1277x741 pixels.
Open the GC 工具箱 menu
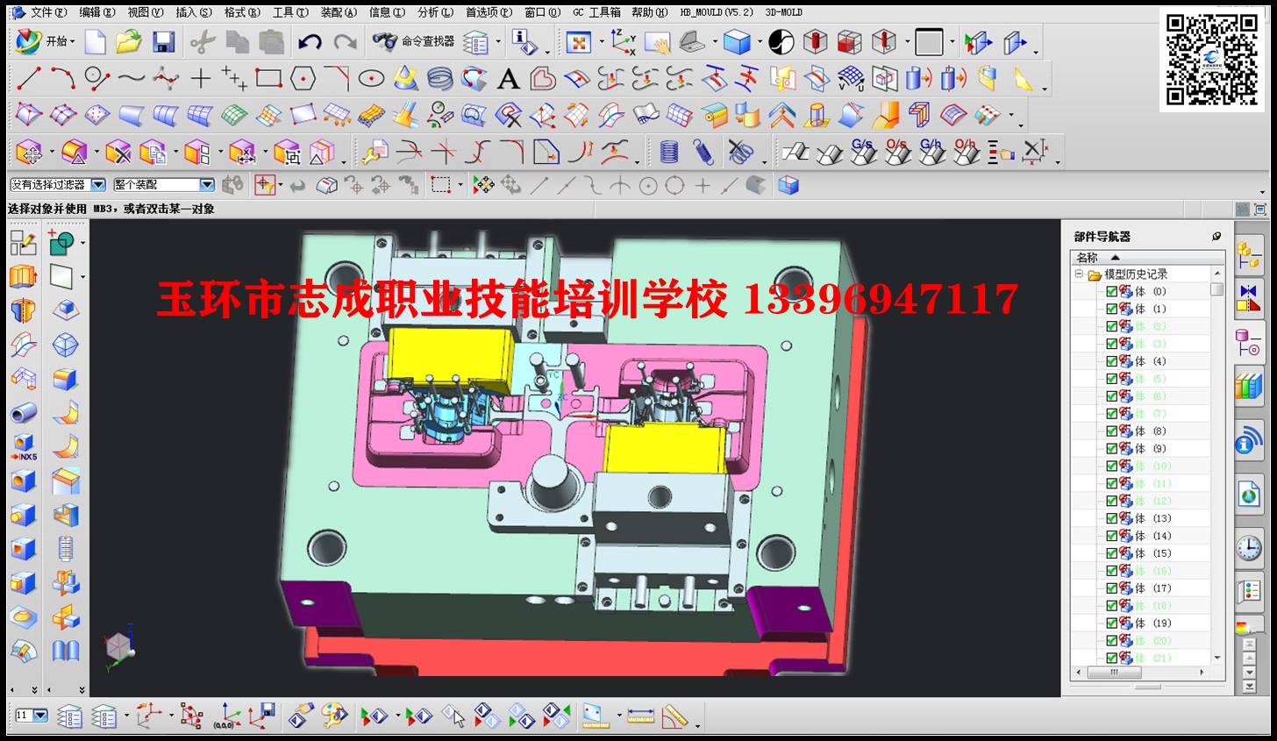pos(597,12)
